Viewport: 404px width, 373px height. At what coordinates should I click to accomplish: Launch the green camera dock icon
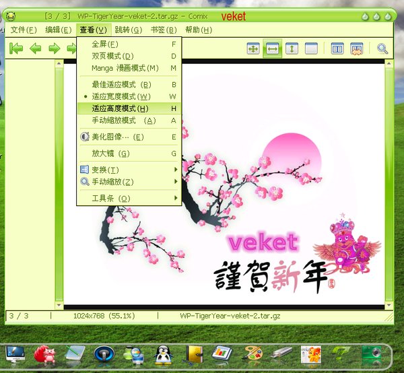[372, 354]
